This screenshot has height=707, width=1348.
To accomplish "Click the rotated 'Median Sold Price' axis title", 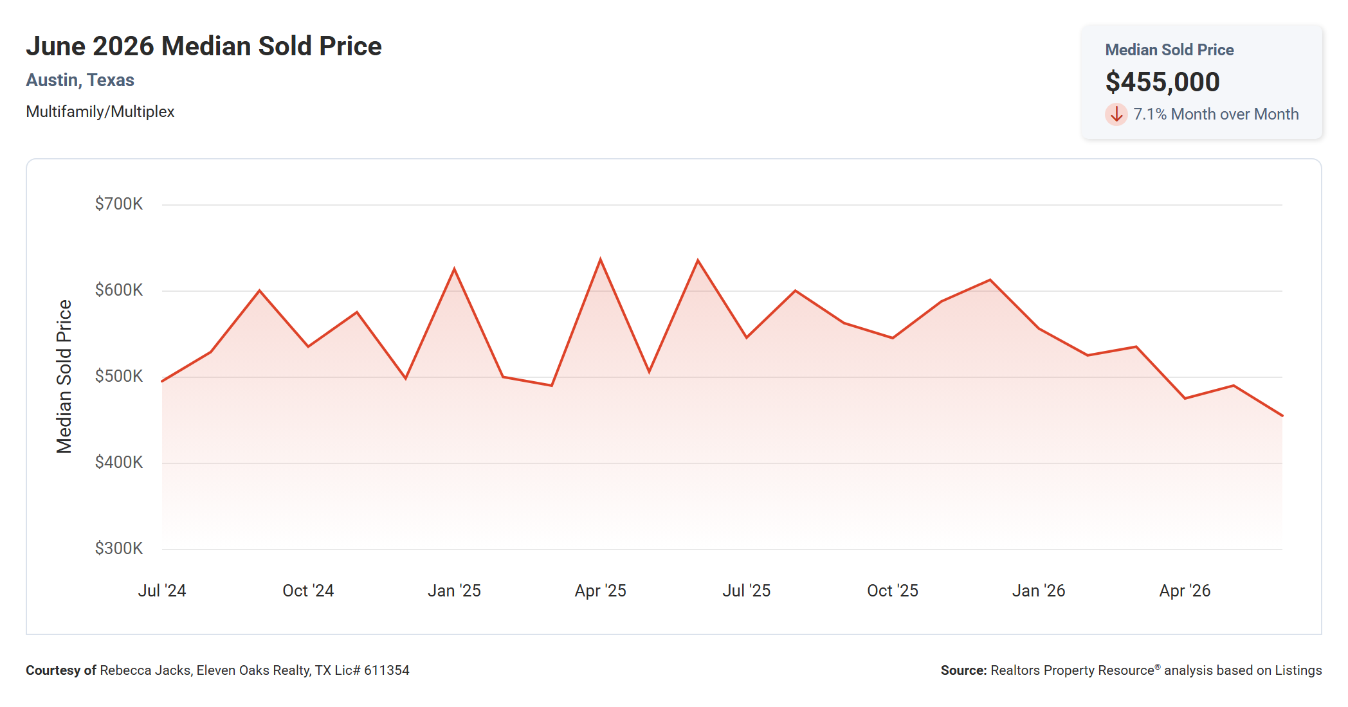I will (x=64, y=377).
